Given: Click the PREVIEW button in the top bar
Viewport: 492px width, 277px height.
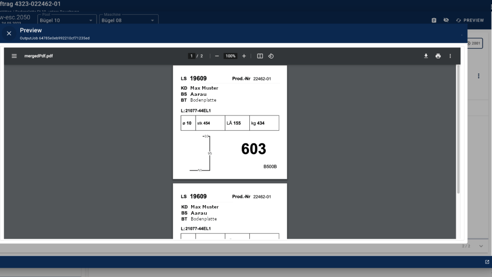Looking at the screenshot, I should pyautogui.click(x=470, y=20).
